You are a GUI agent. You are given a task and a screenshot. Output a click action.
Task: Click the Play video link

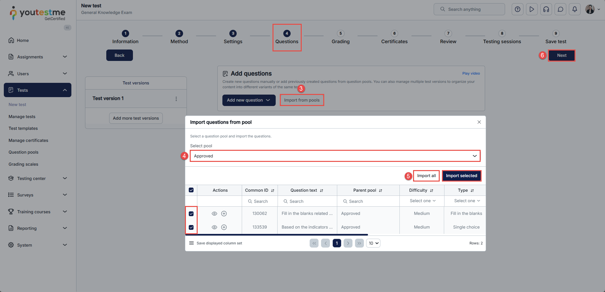pyautogui.click(x=471, y=73)
